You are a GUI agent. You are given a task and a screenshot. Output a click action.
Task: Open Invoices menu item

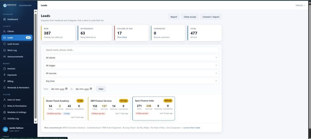(17, 69)
